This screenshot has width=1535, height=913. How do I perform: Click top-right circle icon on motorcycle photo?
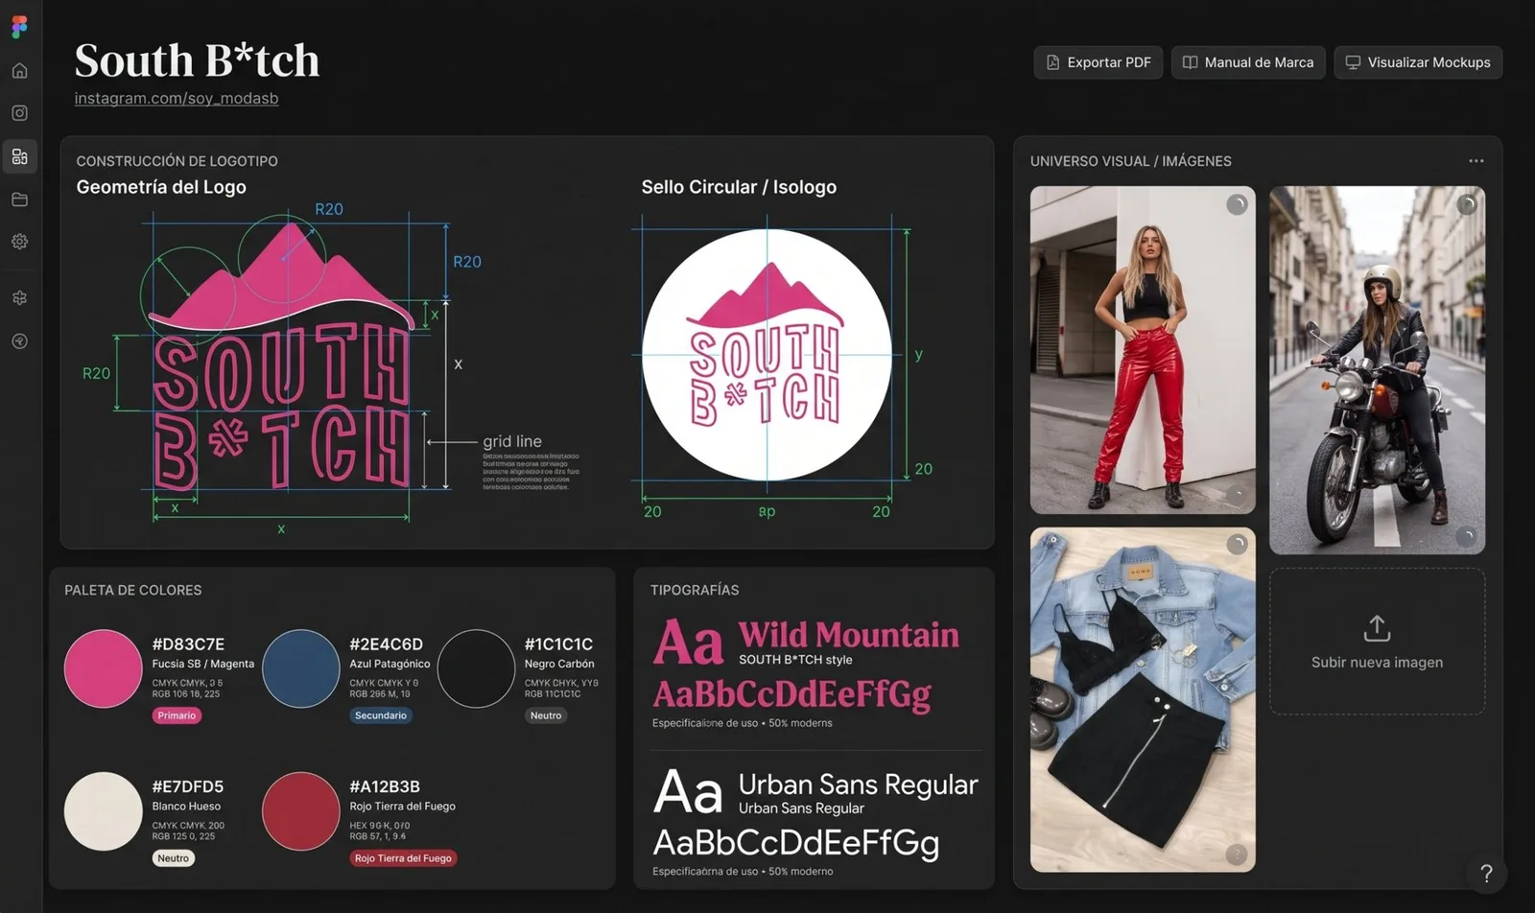(1466, 204)
